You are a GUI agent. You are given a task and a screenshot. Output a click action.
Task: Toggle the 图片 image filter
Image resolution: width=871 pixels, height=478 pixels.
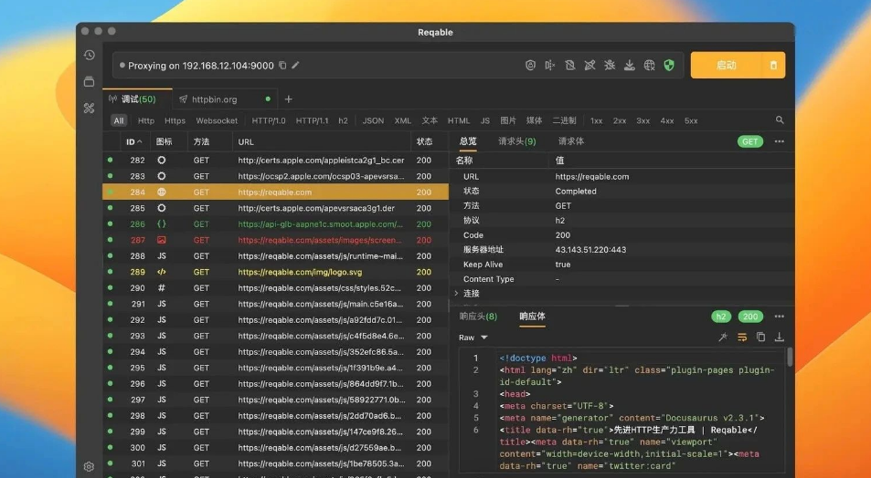508,120
